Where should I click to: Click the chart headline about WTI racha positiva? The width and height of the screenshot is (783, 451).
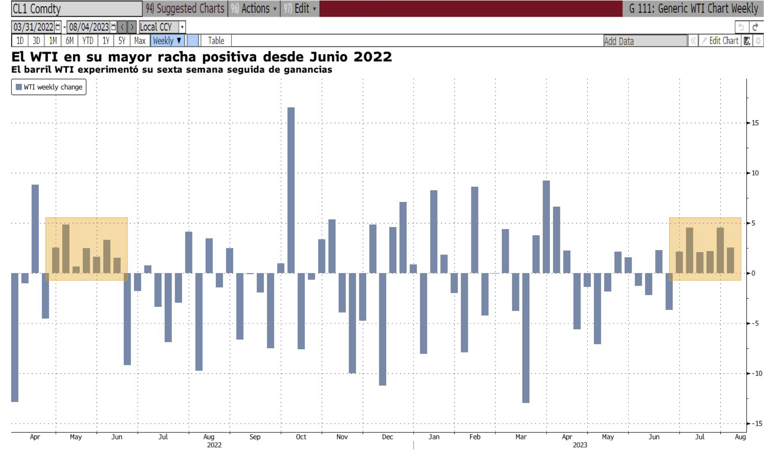click(x=201, y=57)
